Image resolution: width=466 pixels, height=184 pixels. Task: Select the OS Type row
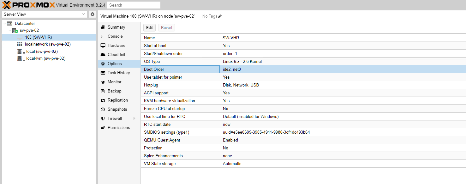[303, 61]
